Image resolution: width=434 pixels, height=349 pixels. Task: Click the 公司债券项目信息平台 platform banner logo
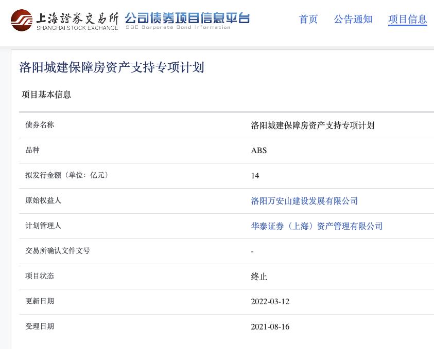[x=185, y=18]
